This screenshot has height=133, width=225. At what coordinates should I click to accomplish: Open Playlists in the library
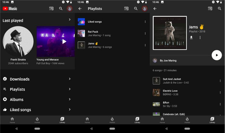38,89
